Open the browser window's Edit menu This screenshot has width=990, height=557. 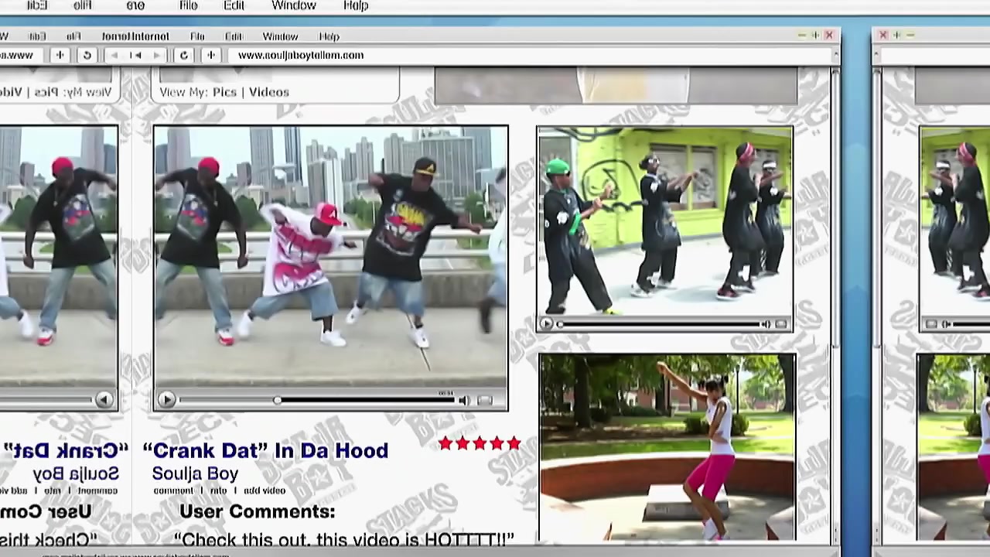point(234,36)
